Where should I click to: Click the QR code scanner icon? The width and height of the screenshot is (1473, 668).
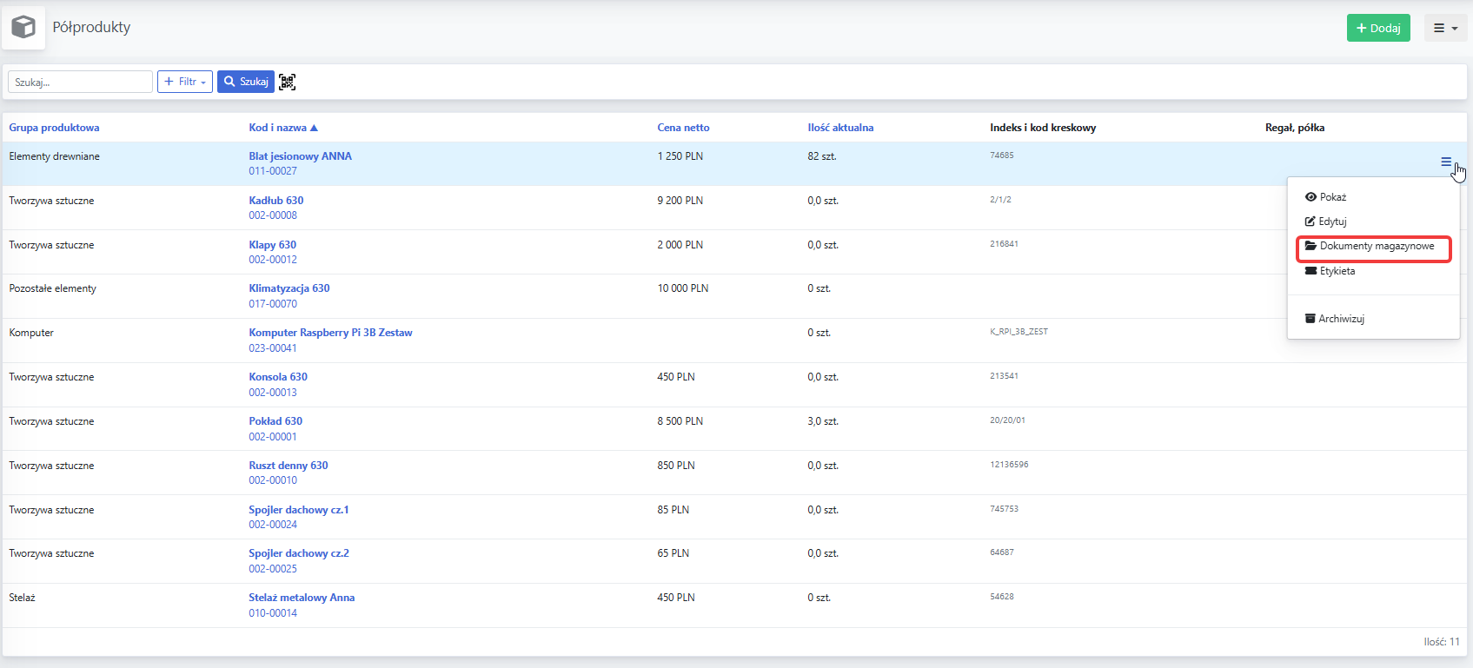pyautogui.click(x=287, y=82)
